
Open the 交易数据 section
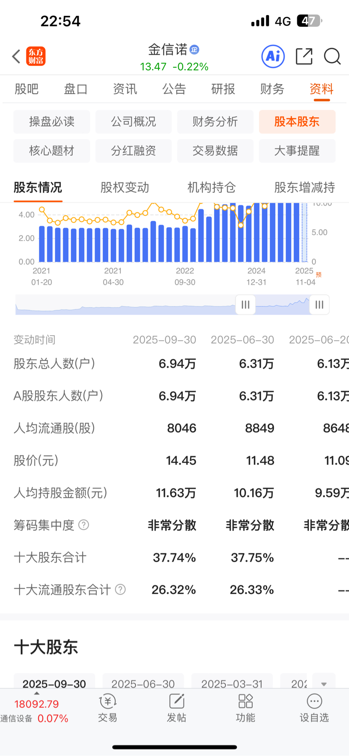[x=215, y=151]
